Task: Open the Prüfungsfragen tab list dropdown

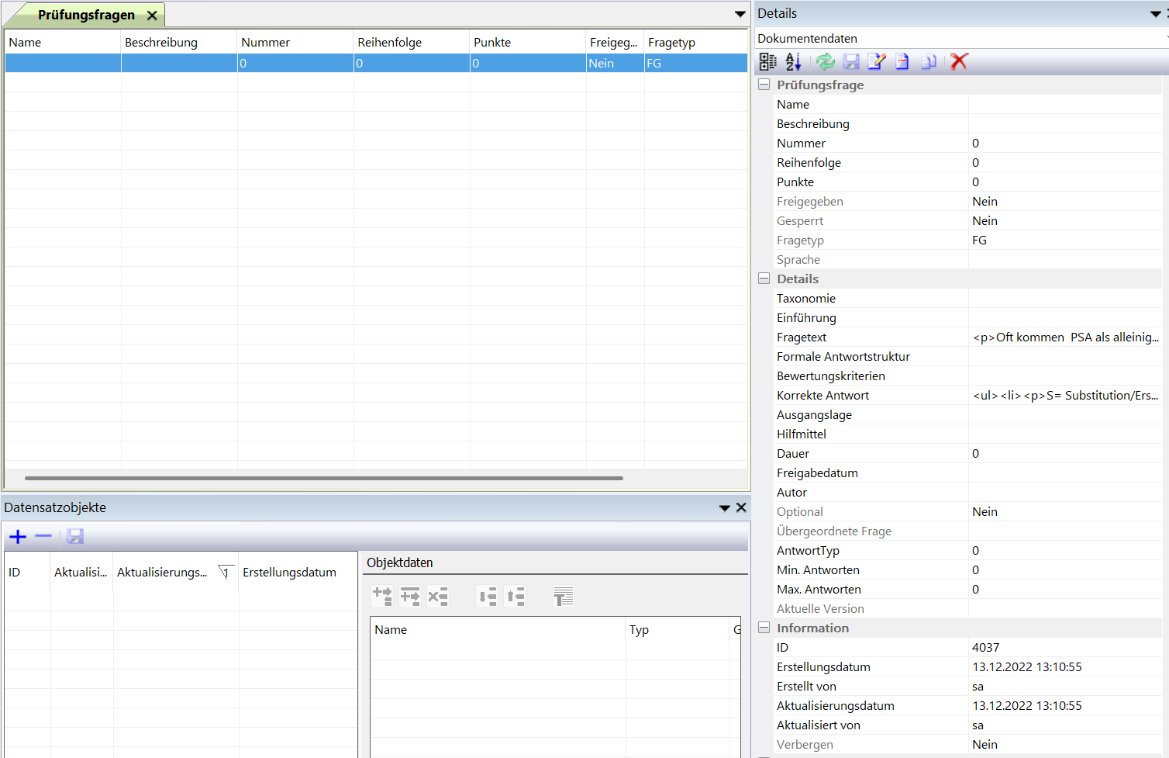Action: coord(740,14)
